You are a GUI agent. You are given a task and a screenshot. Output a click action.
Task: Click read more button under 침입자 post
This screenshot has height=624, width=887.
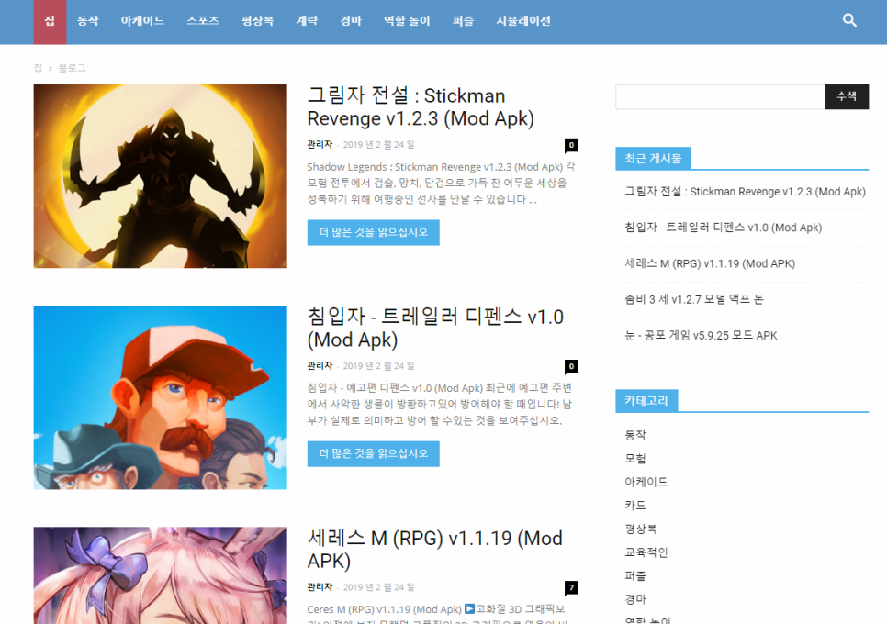(373, 453)
